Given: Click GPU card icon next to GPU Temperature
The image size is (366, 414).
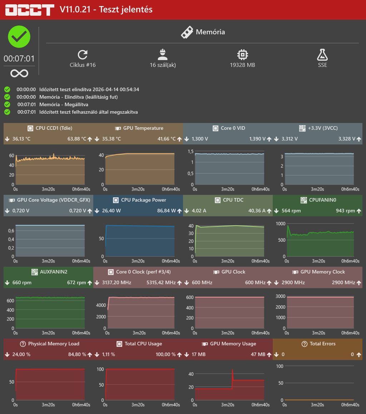Looking at the screenshot, I should 118,128.
